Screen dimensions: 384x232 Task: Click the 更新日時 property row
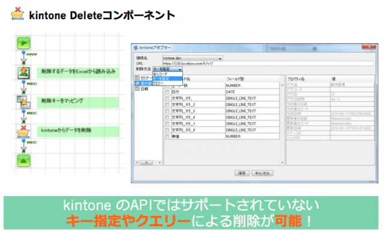point(331,128)
